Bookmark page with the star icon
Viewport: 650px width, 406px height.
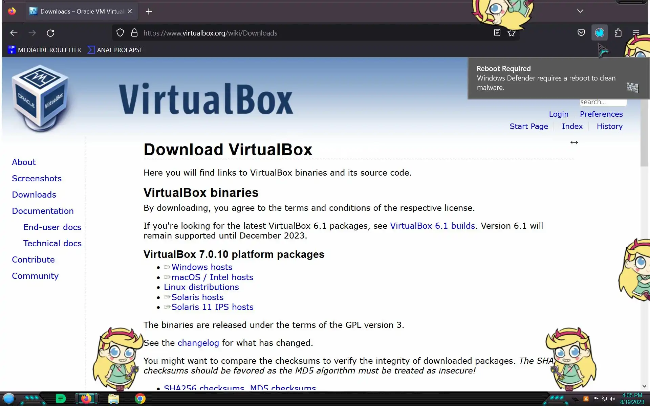tap(511, 33)
